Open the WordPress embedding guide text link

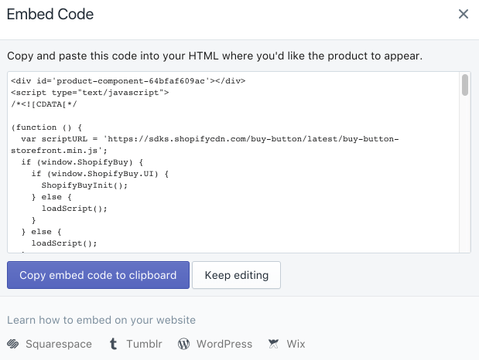click(224, 344)
